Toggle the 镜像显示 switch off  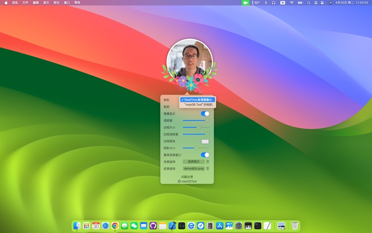(x=205, y=114)
